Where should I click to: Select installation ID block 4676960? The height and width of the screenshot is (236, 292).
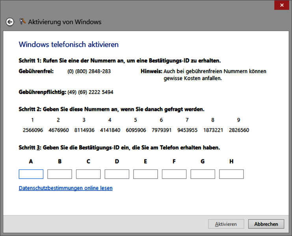(x=58, y=130)
